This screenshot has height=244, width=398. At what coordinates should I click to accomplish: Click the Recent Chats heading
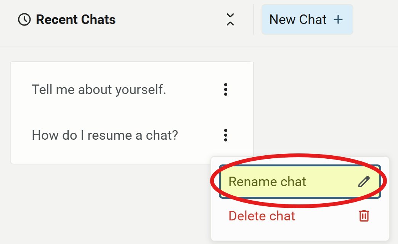coord(75,19)
